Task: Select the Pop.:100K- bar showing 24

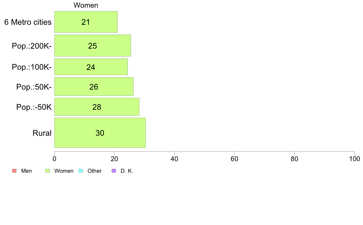Action: pos(91,67)
